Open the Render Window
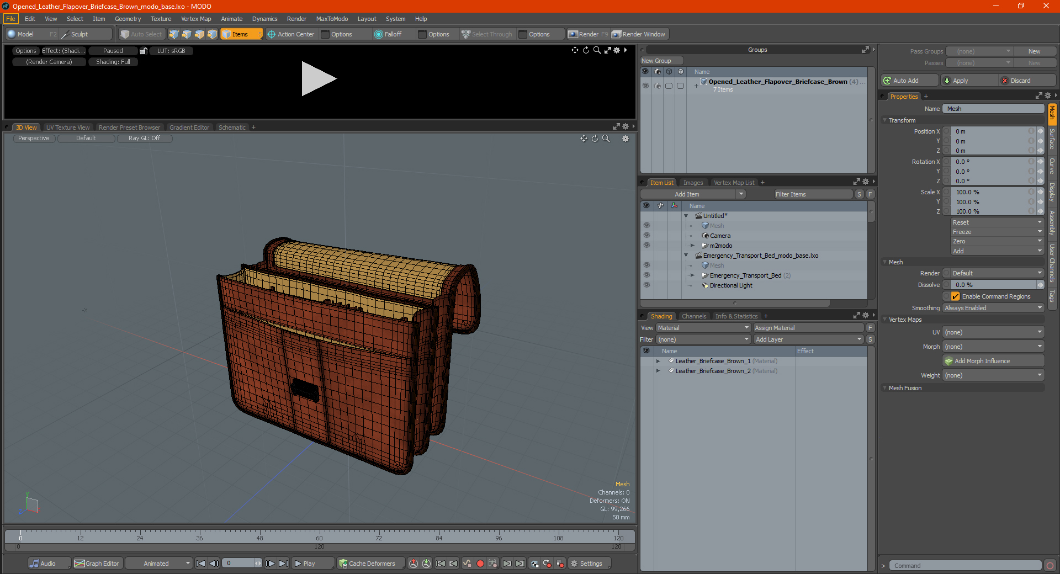1060x574 pixels. pyautogui.click(x=639, y=34)
